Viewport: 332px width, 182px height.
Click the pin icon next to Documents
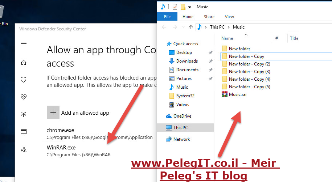[211, 70]
